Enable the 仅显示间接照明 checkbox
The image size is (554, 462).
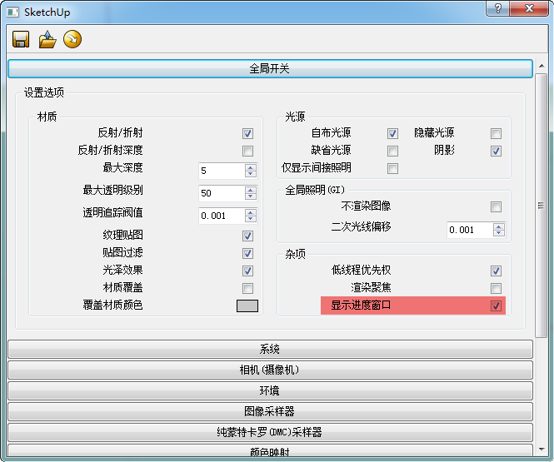coord(392,168)
